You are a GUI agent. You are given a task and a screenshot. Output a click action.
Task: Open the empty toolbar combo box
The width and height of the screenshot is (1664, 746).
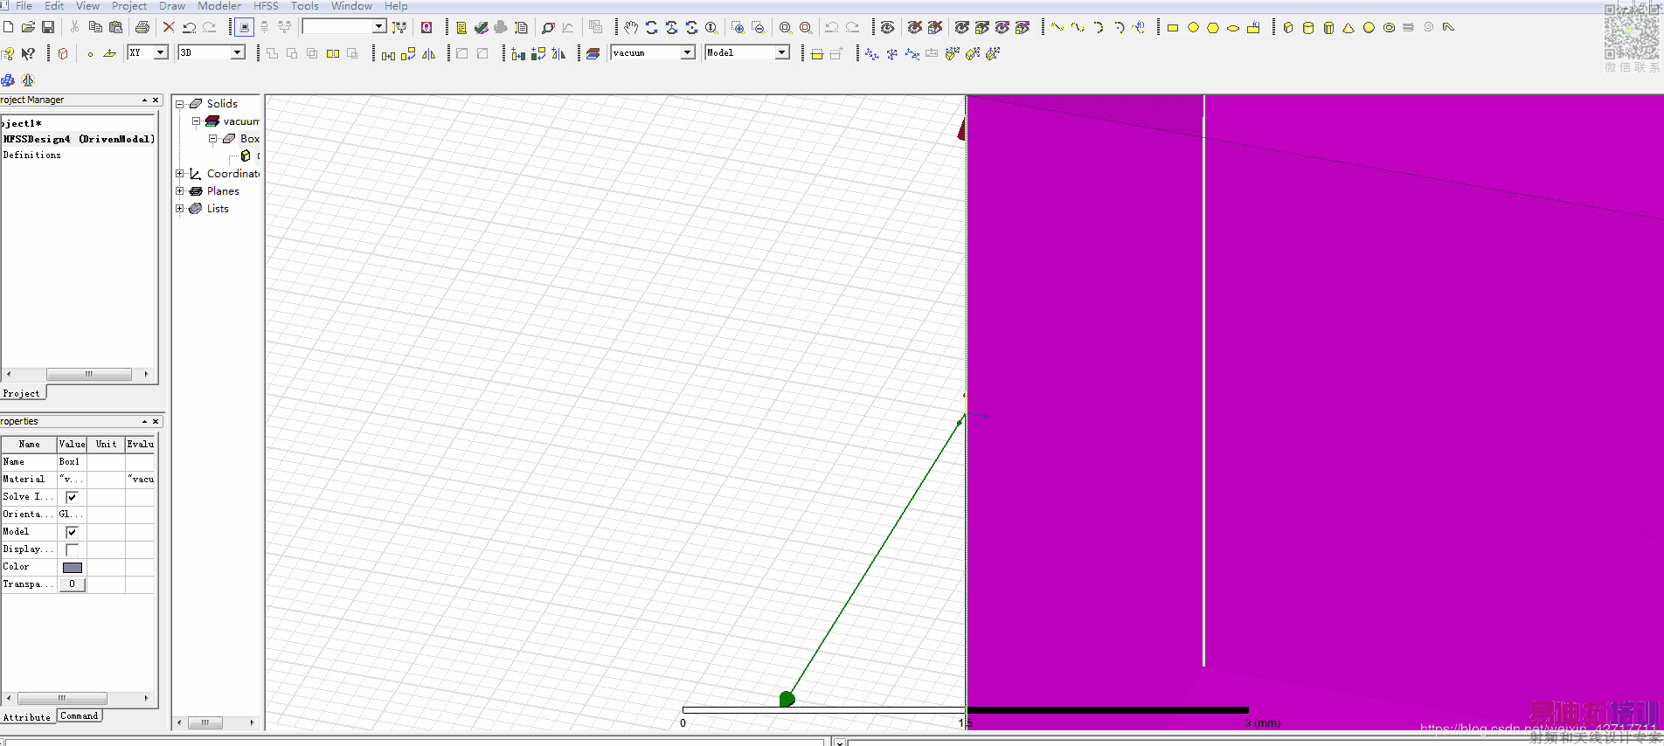pos(379,27)
